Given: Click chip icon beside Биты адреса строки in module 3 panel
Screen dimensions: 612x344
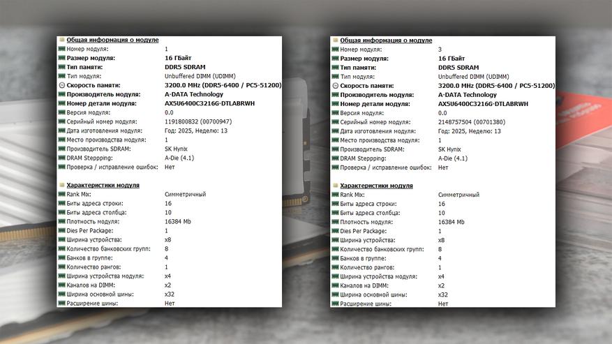Looking at the screenshot, I should click(x=335, y=204).
